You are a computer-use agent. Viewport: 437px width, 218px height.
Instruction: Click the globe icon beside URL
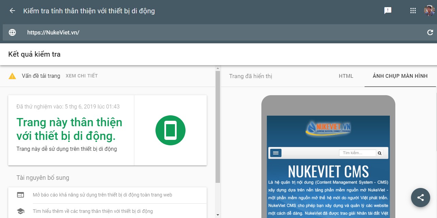12,32
